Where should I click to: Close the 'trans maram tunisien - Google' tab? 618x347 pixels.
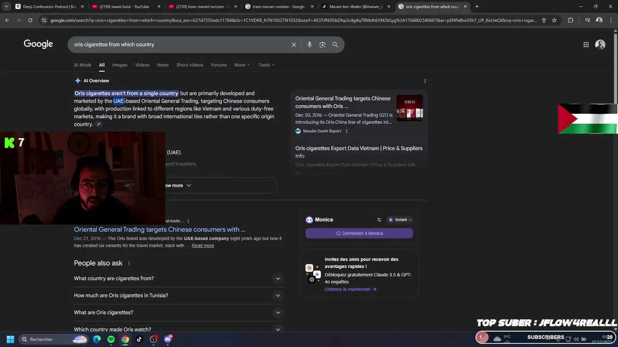(x=312, y=6)
